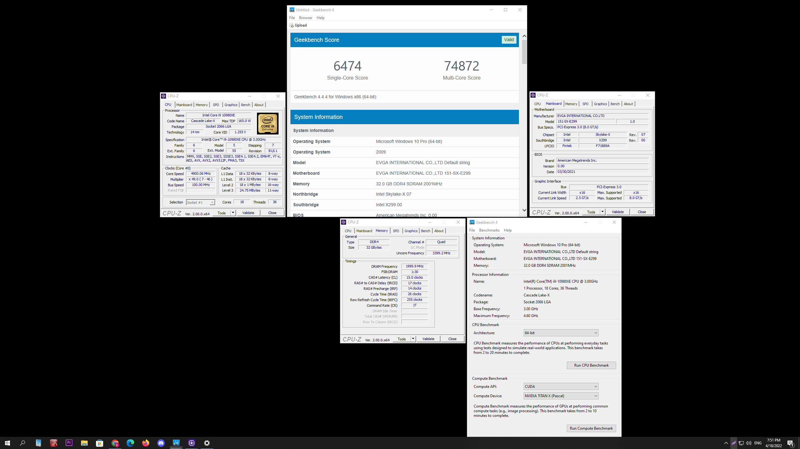Click the motherboard model 151-SX-E299 field
800x449 pixels.
coord(586,122)
